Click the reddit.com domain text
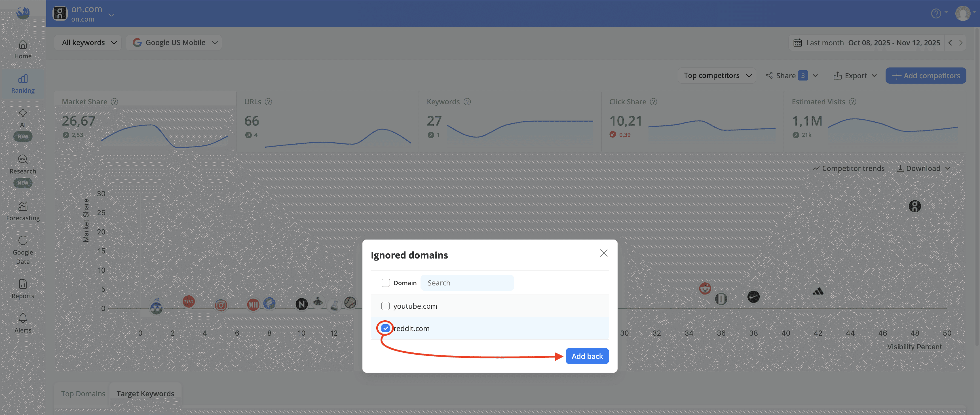This screenshot has height=415, width=980. (412, 328)
